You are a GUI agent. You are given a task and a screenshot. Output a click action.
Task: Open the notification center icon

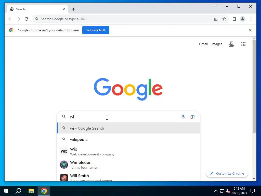click(x=253, y=191)
